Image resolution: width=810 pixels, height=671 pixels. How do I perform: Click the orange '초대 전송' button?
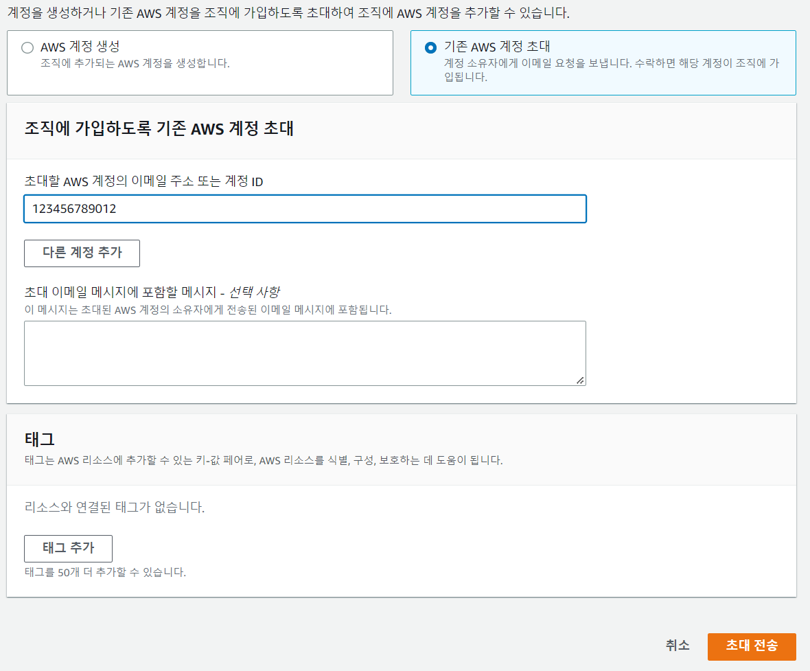(x=752, y=646)
